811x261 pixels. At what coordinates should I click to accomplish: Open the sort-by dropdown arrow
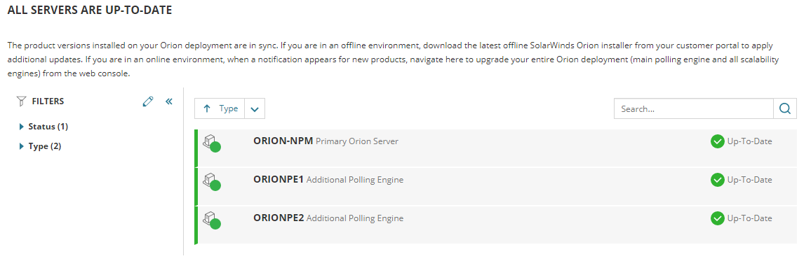(254, 109)
